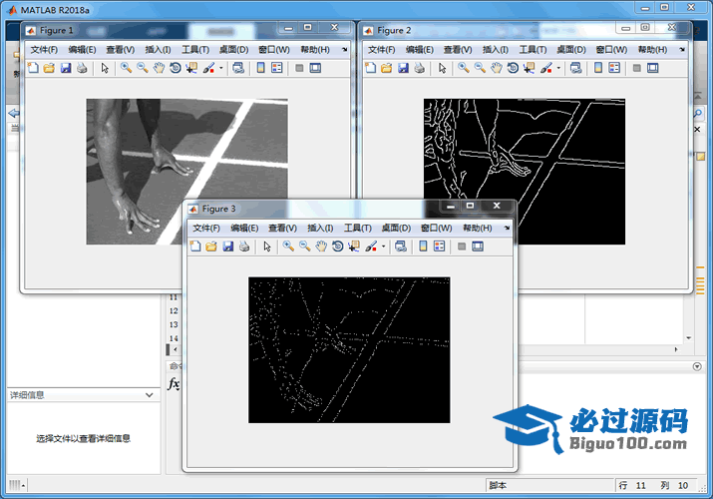Viewport: 713px width, 499px height.
Task: Create new figure from Figure 1 toolbar
Action: tap(33, 68)
